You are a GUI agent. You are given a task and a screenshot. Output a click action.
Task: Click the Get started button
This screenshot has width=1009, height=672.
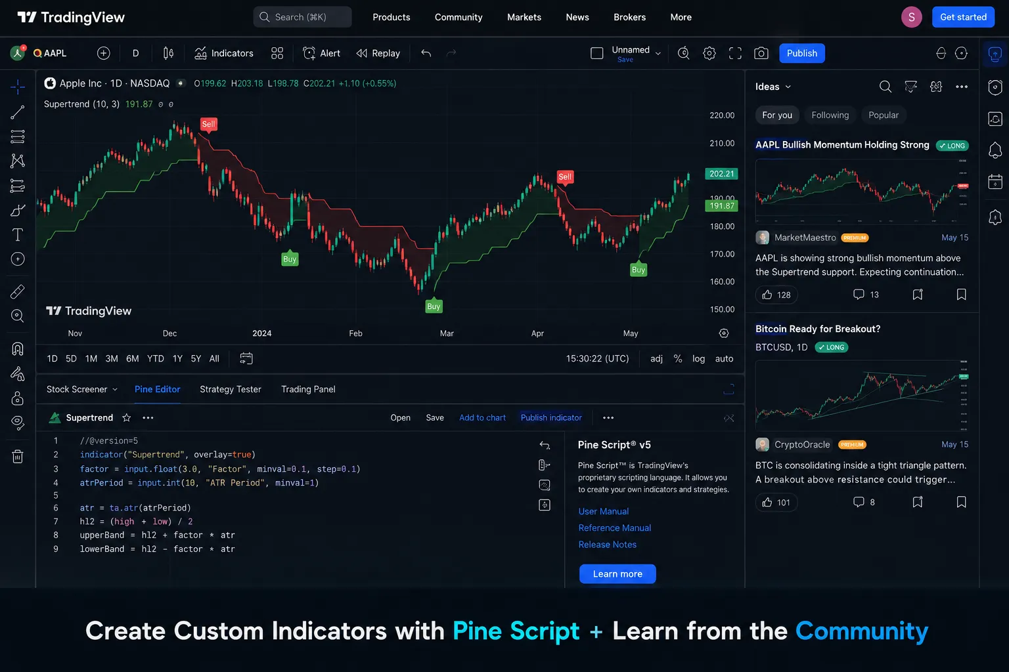click(x=963, y=17)
